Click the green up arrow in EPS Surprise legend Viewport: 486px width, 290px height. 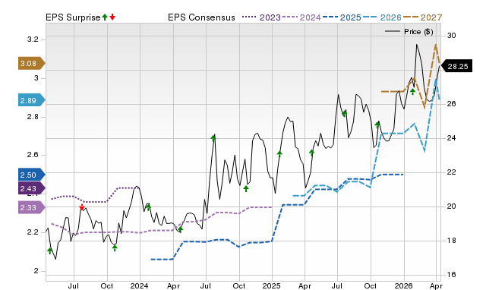105,17
